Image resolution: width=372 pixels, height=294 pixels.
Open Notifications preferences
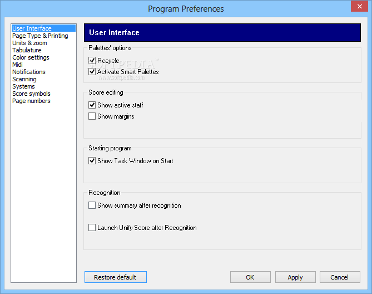click(x=29, y=72)
